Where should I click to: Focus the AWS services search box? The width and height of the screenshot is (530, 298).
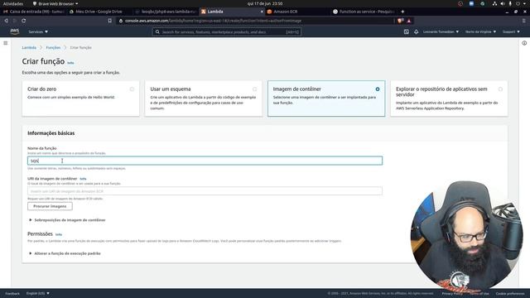[226, 32]
